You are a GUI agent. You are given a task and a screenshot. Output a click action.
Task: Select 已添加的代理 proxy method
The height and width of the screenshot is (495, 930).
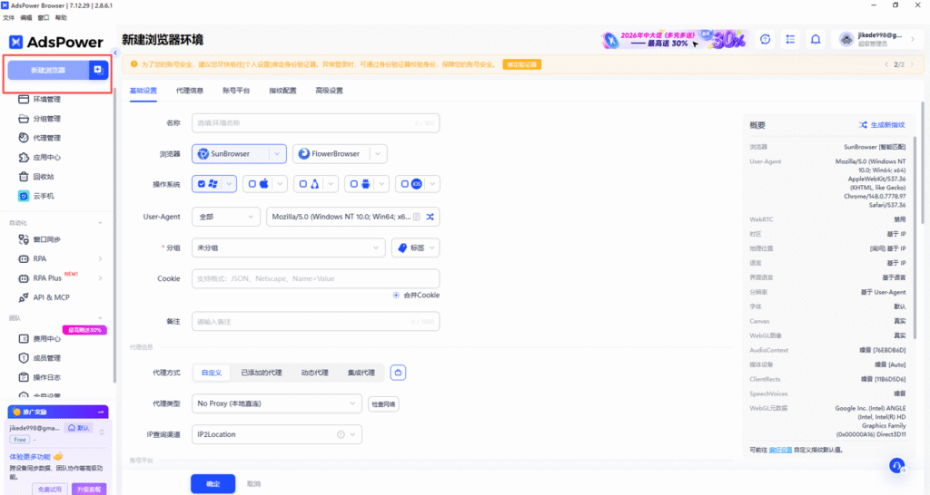(262, 373)
